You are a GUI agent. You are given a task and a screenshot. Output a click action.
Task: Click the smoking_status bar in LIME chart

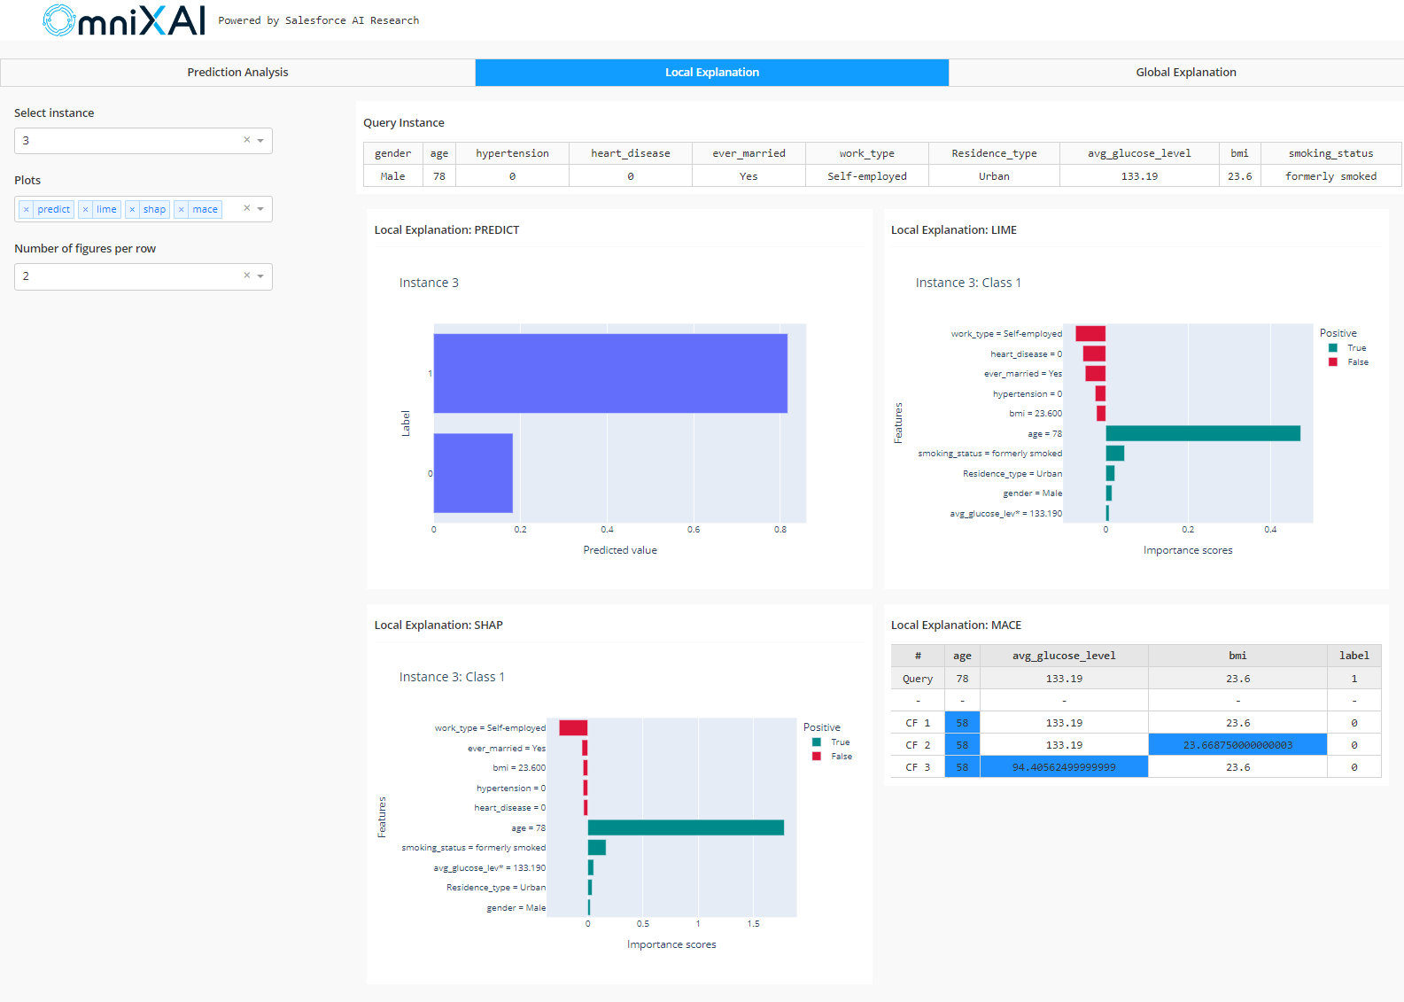point(1114,454)
